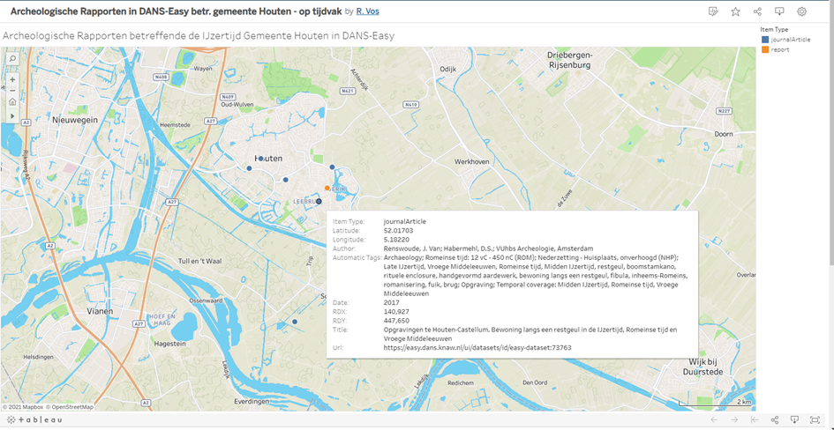Reset the map view with home icon
The height and width of the screenshot is (430, 834).
12,102
